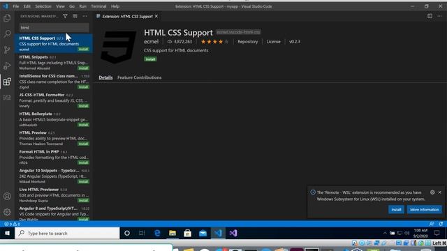Click the errors and warnings status indicator
The image size is (447, 251).
click(x=13, y=225)
